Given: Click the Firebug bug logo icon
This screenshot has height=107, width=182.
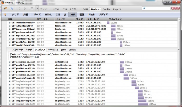Looking at the screenshot, I should 5,9.
